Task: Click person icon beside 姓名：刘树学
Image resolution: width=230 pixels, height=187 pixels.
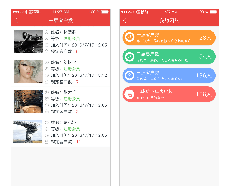Action: [x=47, y=62]
